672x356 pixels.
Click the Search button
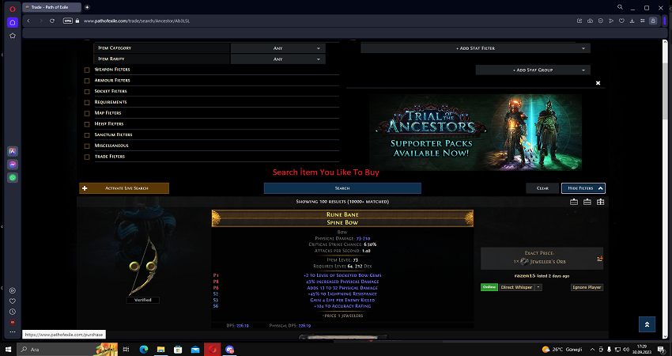[342, 187]
